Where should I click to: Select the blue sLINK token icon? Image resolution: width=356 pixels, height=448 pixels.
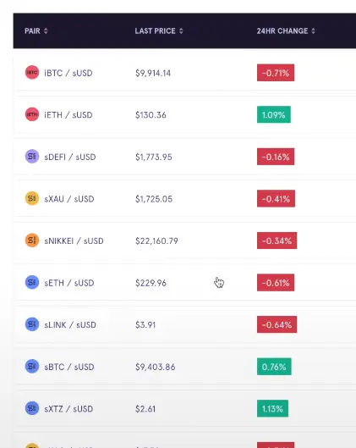point(32,324)
